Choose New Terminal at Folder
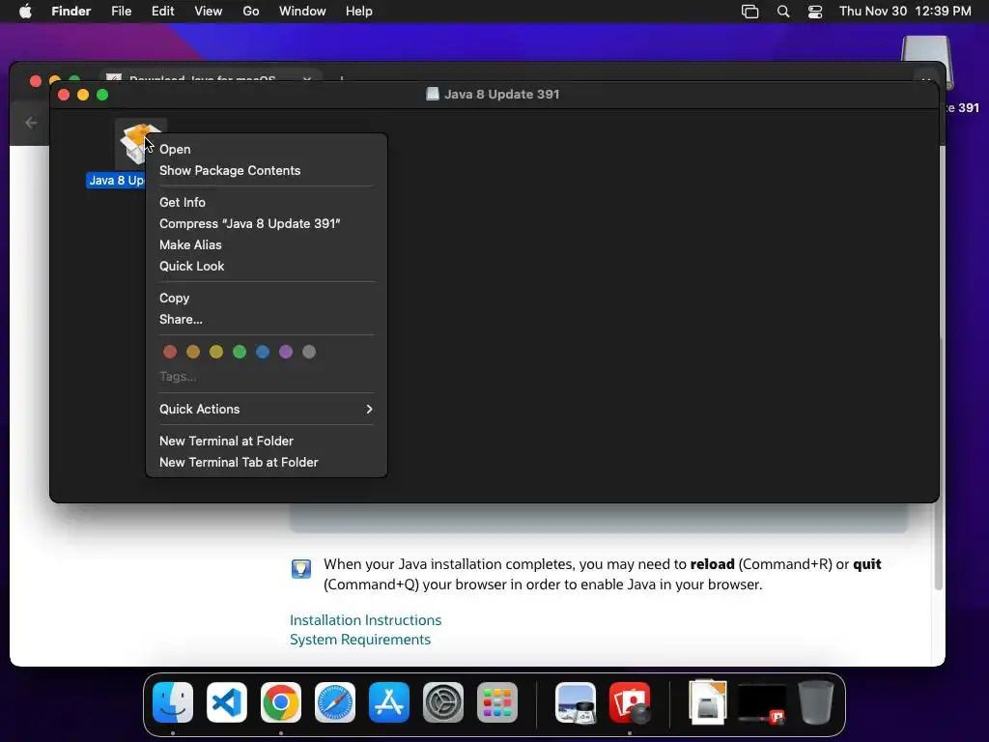This screenshot has width=989, height=742. click(x=267, y=441)
